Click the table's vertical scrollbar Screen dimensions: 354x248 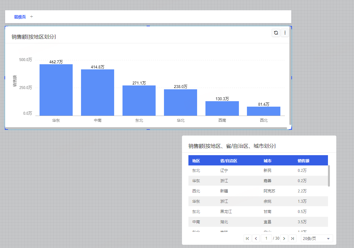click(x=329, y=176)
